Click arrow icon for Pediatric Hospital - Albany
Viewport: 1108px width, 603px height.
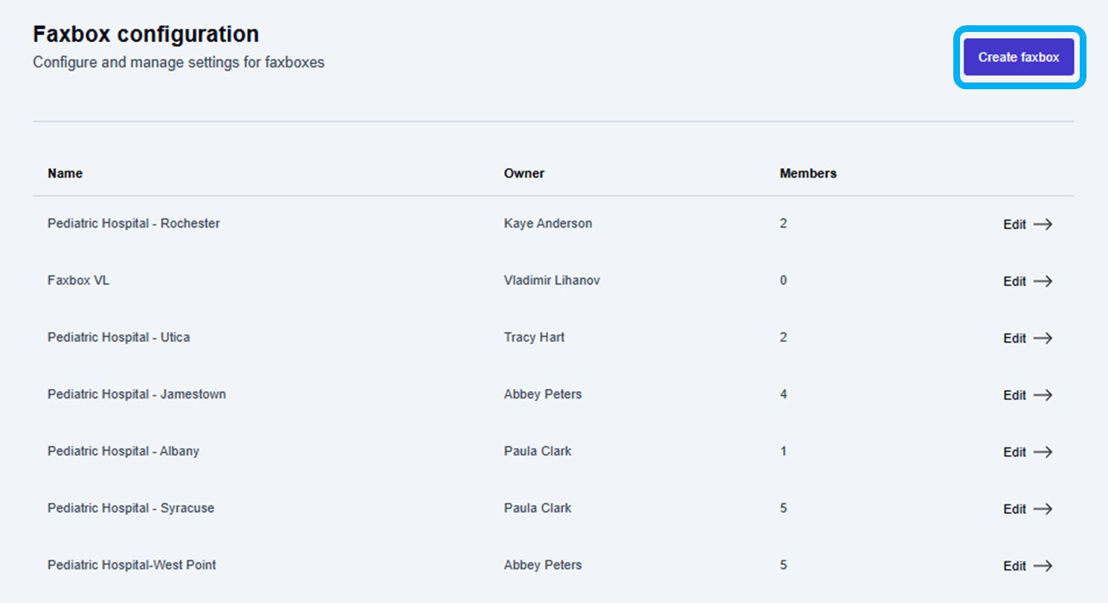[x=1043, y=452]
